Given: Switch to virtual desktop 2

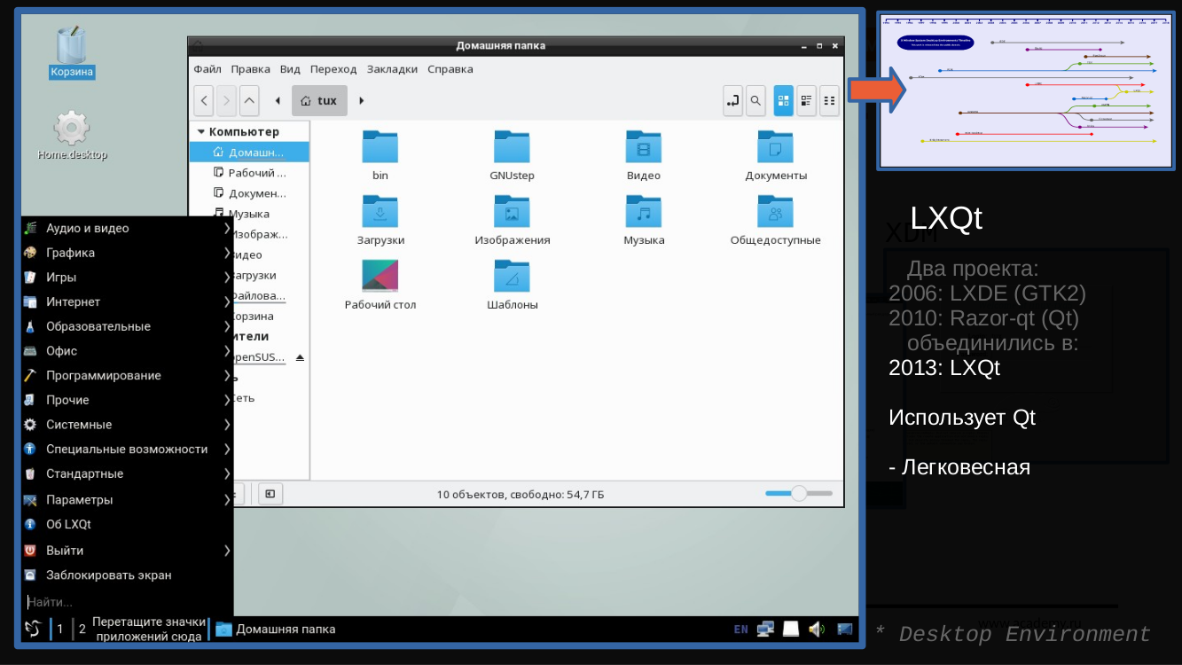Looking at the screenshot, I should (82, 629).
